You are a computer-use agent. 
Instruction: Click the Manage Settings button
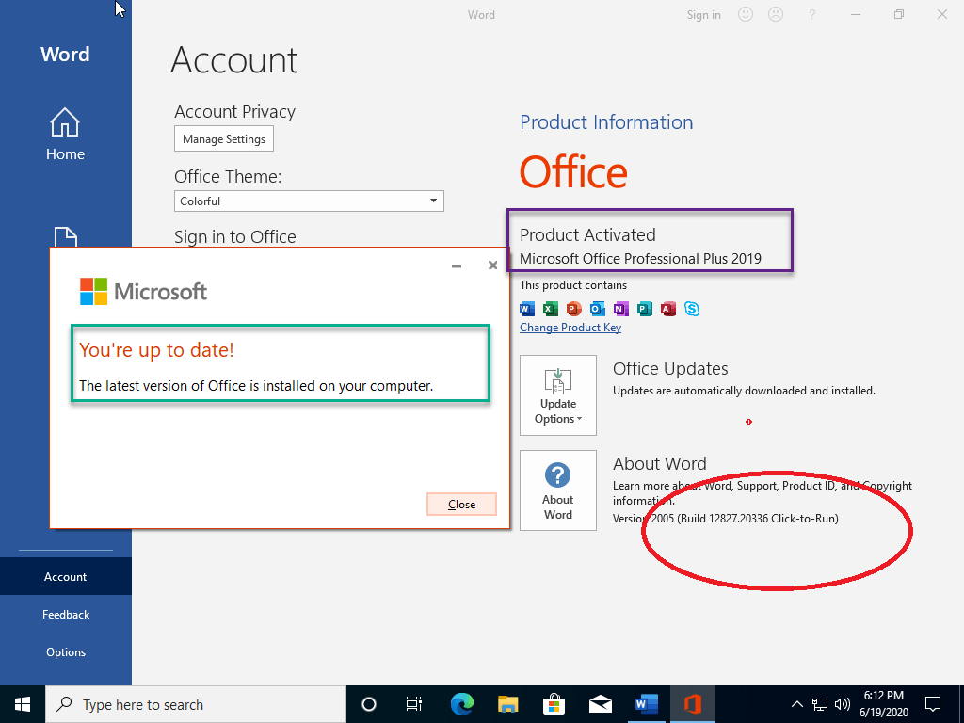point(224,139)
